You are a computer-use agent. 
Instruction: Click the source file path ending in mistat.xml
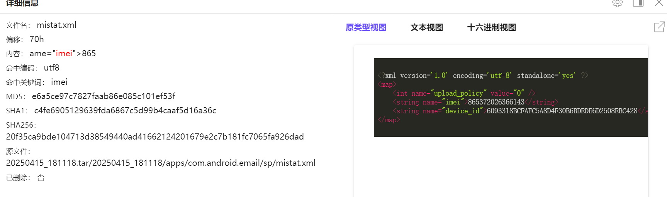tap(161, 163)
